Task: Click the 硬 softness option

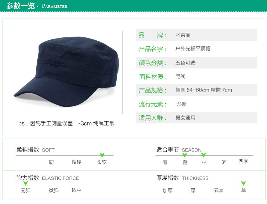Action: click(51, 162)
